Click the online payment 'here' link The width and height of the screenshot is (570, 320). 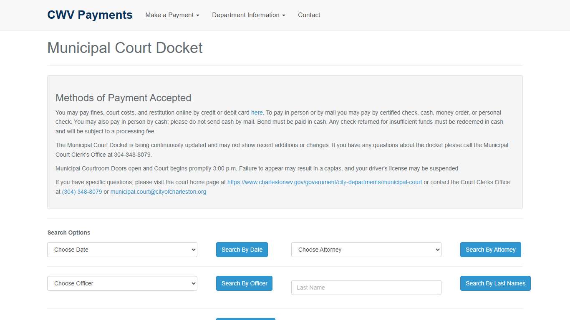[x=257, y=112]
